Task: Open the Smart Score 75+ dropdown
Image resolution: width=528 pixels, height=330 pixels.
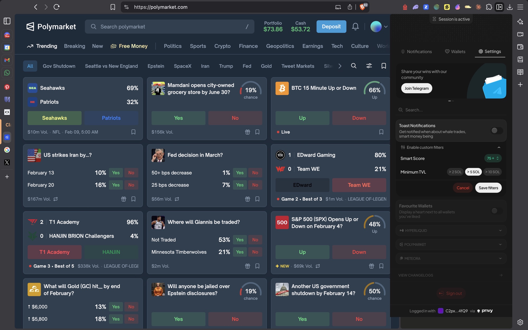Action: 493,158
